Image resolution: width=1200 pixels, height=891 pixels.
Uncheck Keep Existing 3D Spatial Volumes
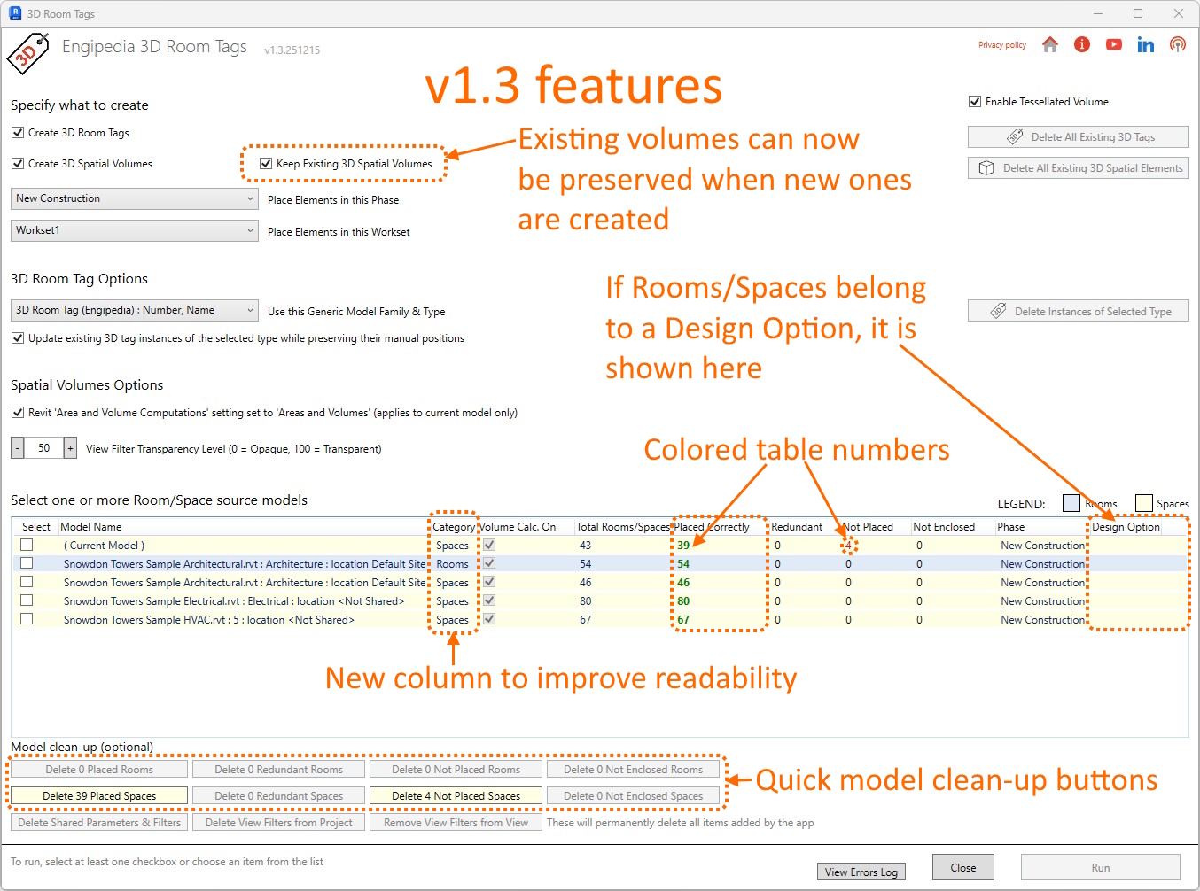tap(266, 163)
